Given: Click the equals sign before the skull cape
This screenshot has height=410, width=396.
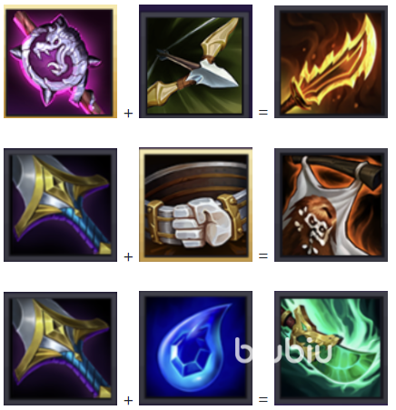Looking at the screenshot, I should pos(263,256).
